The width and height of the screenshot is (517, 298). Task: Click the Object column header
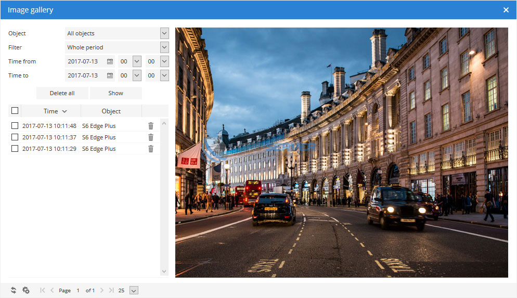pos(111,111)
